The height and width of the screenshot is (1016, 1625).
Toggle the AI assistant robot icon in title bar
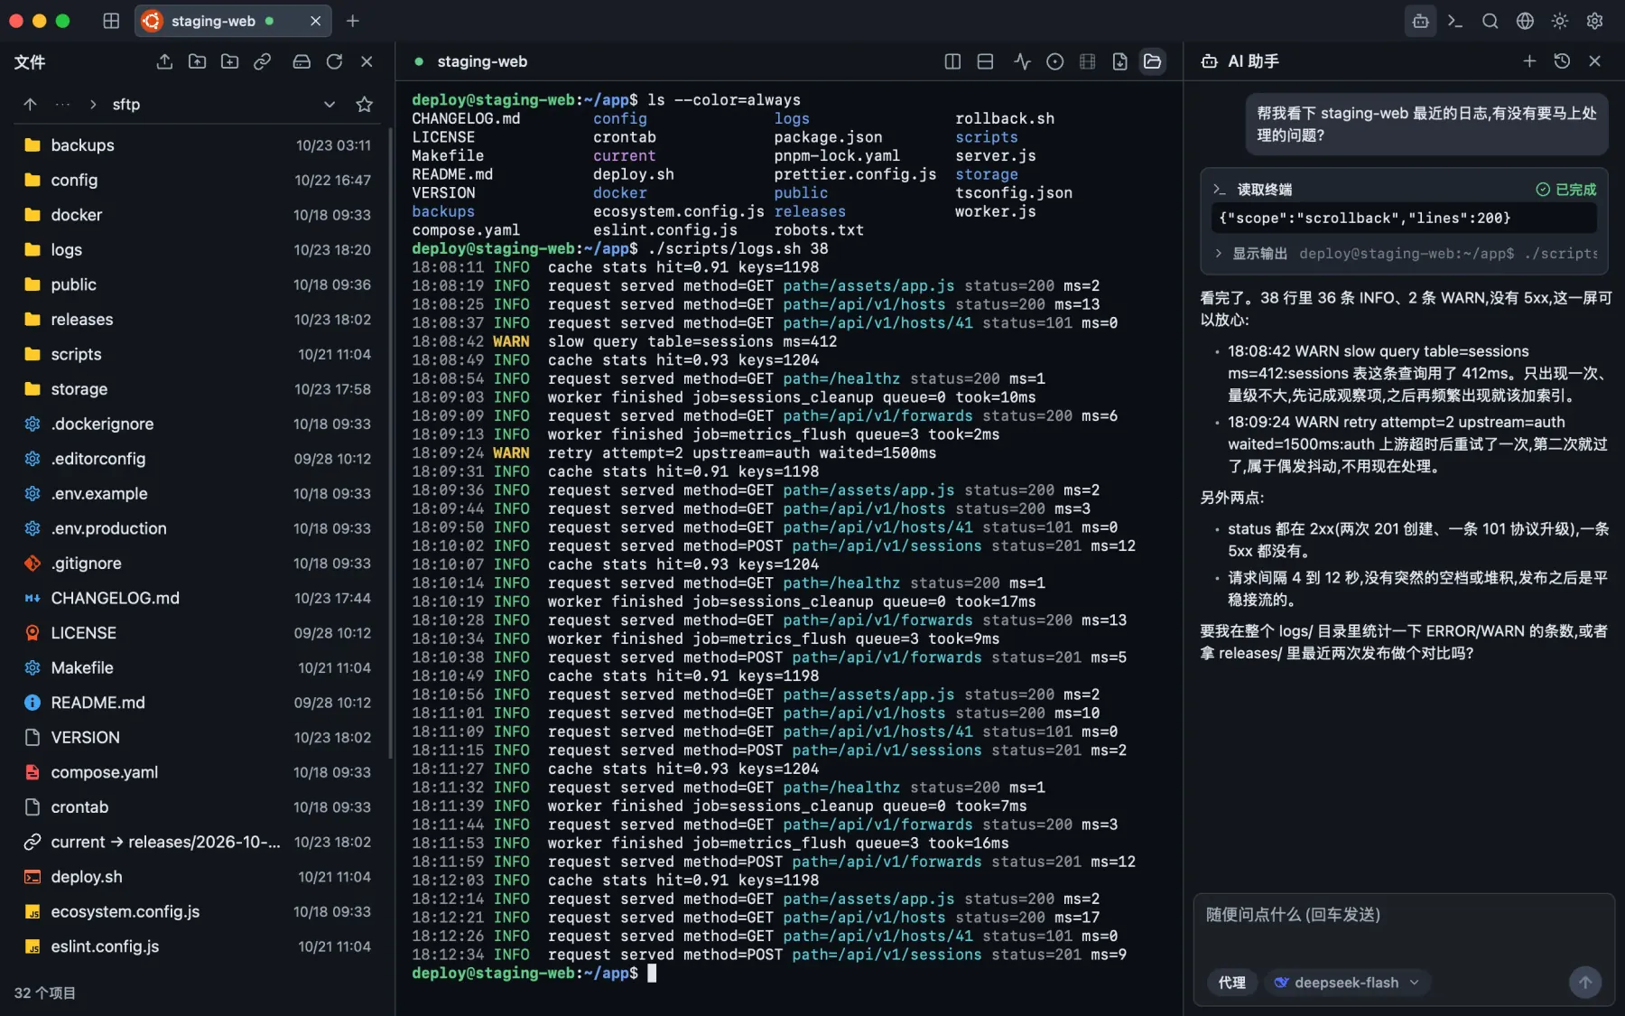point(1420,21)
